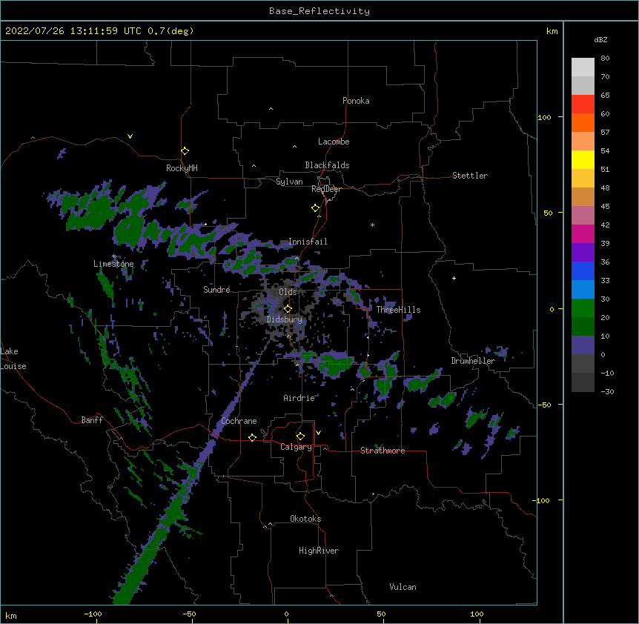This screenshot has width=639, height=624.
Task: Click the Lake Louise label
Action: point(13,359)
